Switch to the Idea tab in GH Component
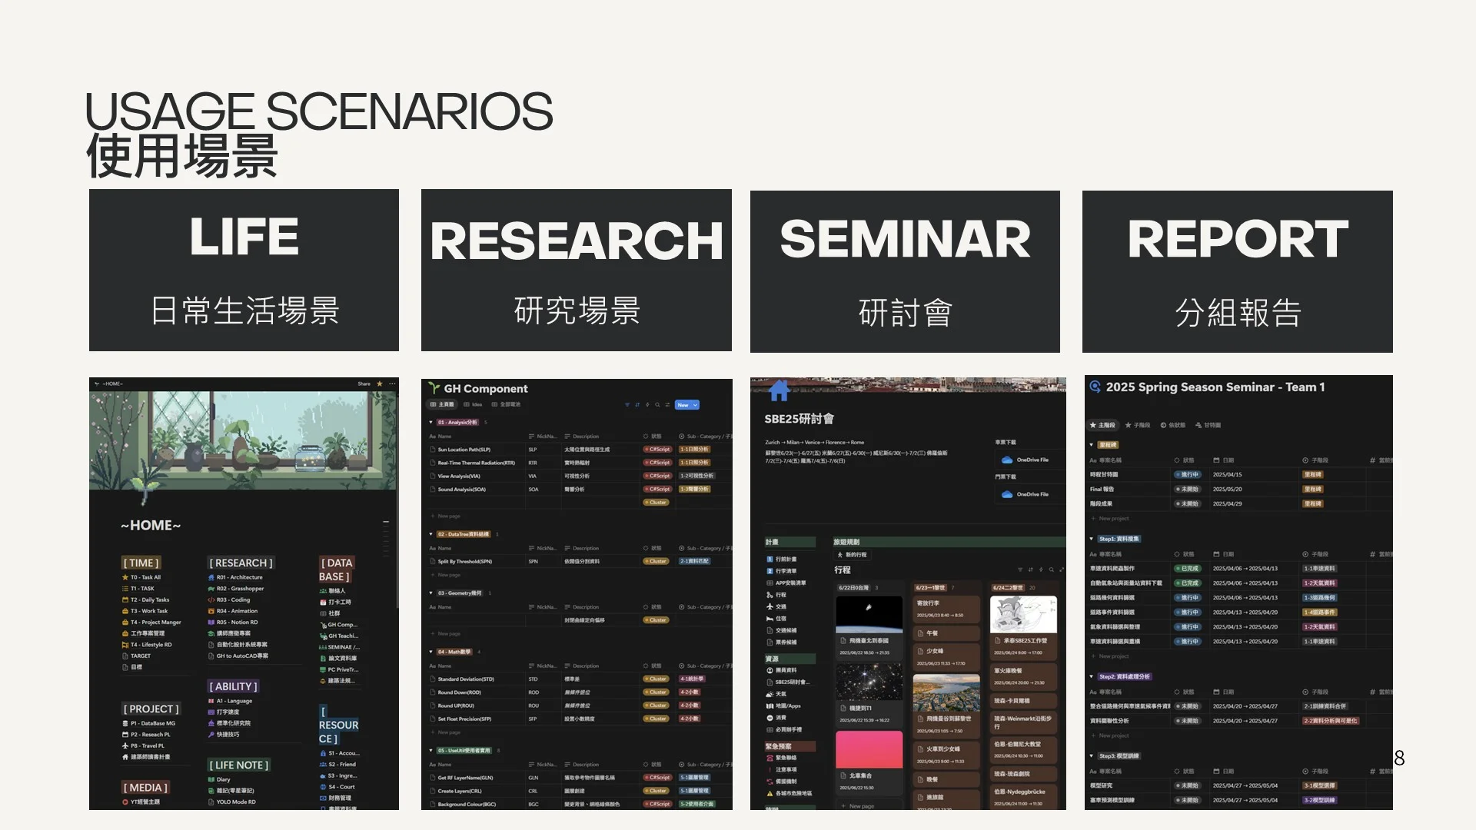 click(x=473, y=404)
